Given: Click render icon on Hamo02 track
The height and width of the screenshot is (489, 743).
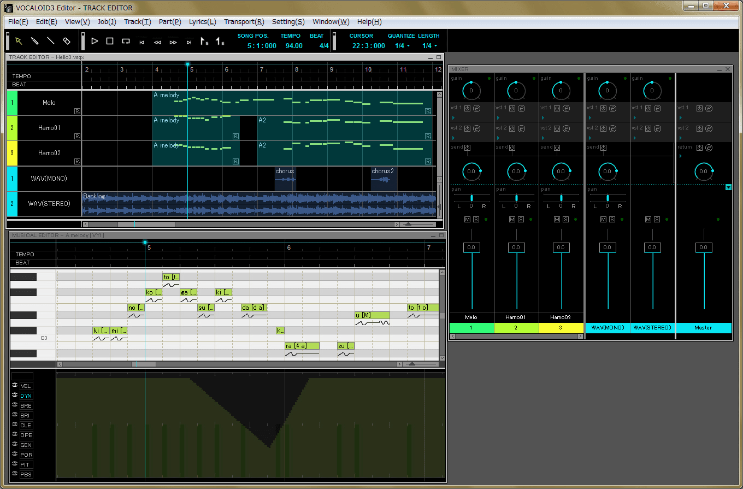Looking at the screenshot, I should [78, 161].
